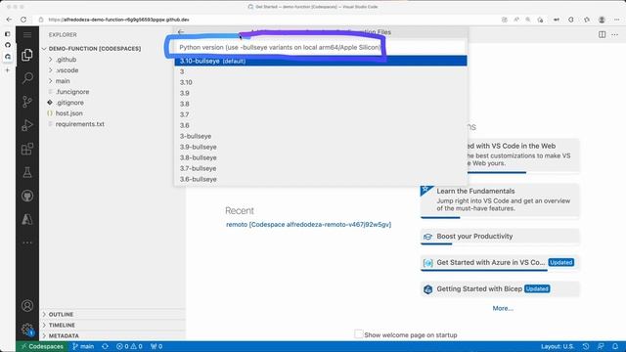Viewport: 626px width, 352px height.
Task: Select the 3-bullseye option
Action: pos(321,136)
